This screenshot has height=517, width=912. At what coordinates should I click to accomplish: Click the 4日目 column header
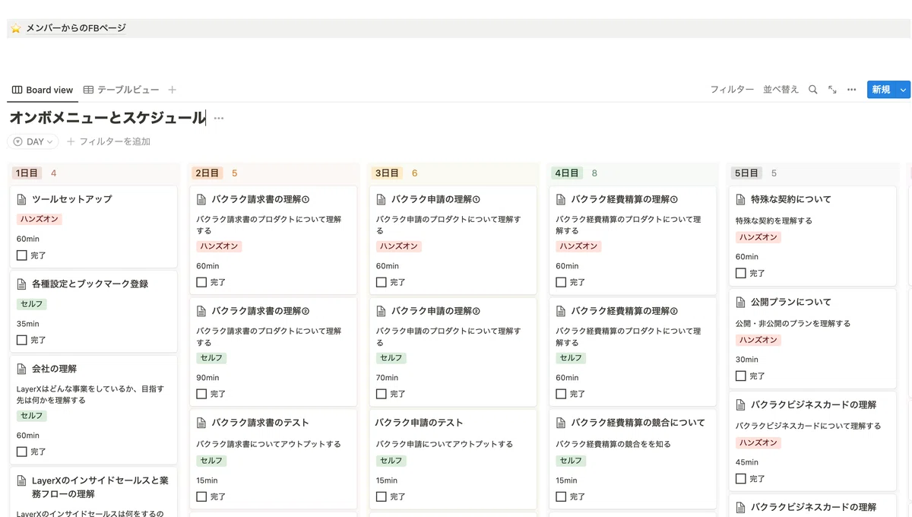click(x=566, y=173)
